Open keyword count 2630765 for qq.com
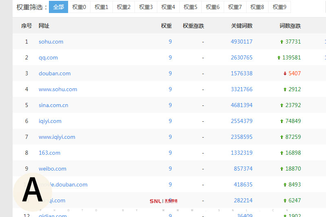The image size is (326, 217). coord(241,57)
